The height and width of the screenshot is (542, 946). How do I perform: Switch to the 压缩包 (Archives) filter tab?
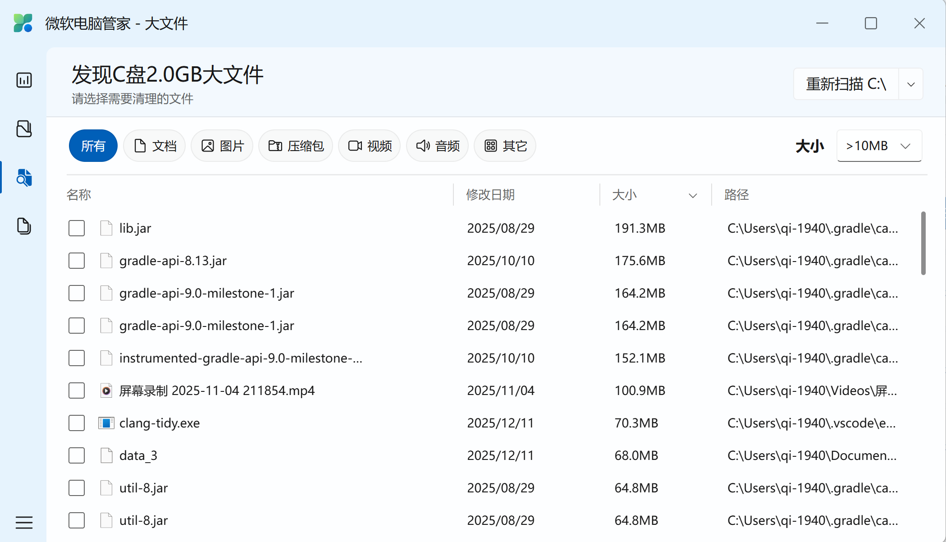(296, 146)
